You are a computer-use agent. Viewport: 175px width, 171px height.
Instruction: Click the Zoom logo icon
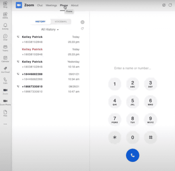19,5
